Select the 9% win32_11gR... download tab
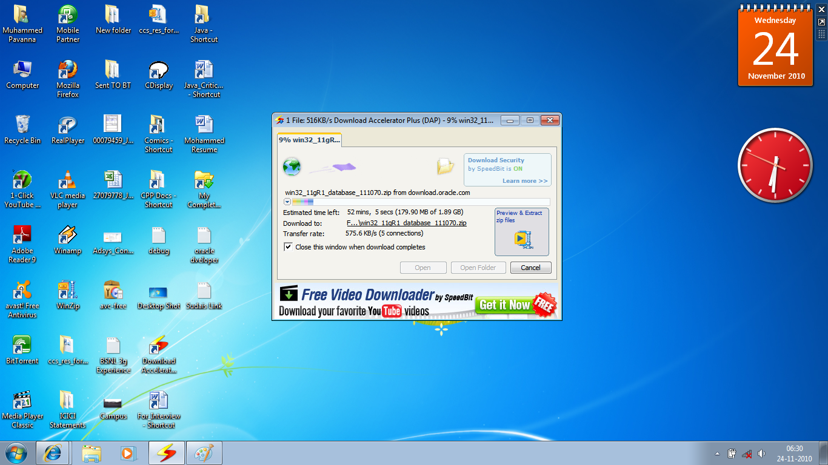Viewport: 828px width, 465px height. [x=309, y=140]
